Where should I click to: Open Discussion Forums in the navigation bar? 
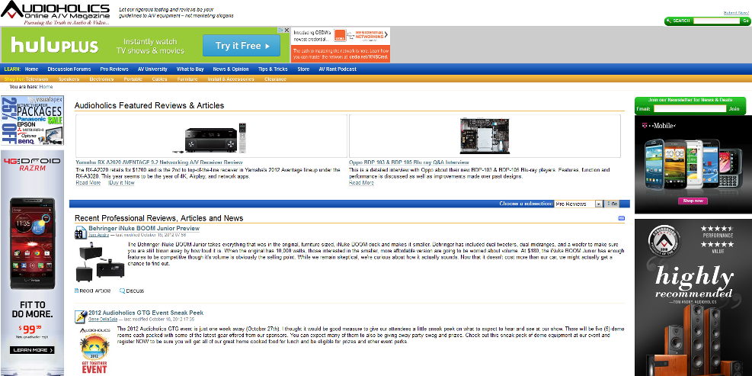(69, 69)
